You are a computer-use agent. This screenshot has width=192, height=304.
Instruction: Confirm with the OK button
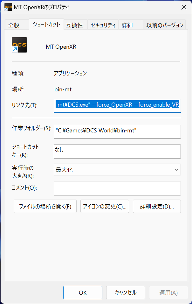(x=83, y=293)
